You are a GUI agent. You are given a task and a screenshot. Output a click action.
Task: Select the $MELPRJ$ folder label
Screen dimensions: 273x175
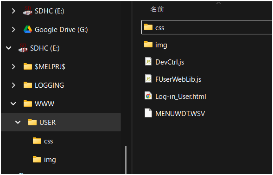[50, 67]
